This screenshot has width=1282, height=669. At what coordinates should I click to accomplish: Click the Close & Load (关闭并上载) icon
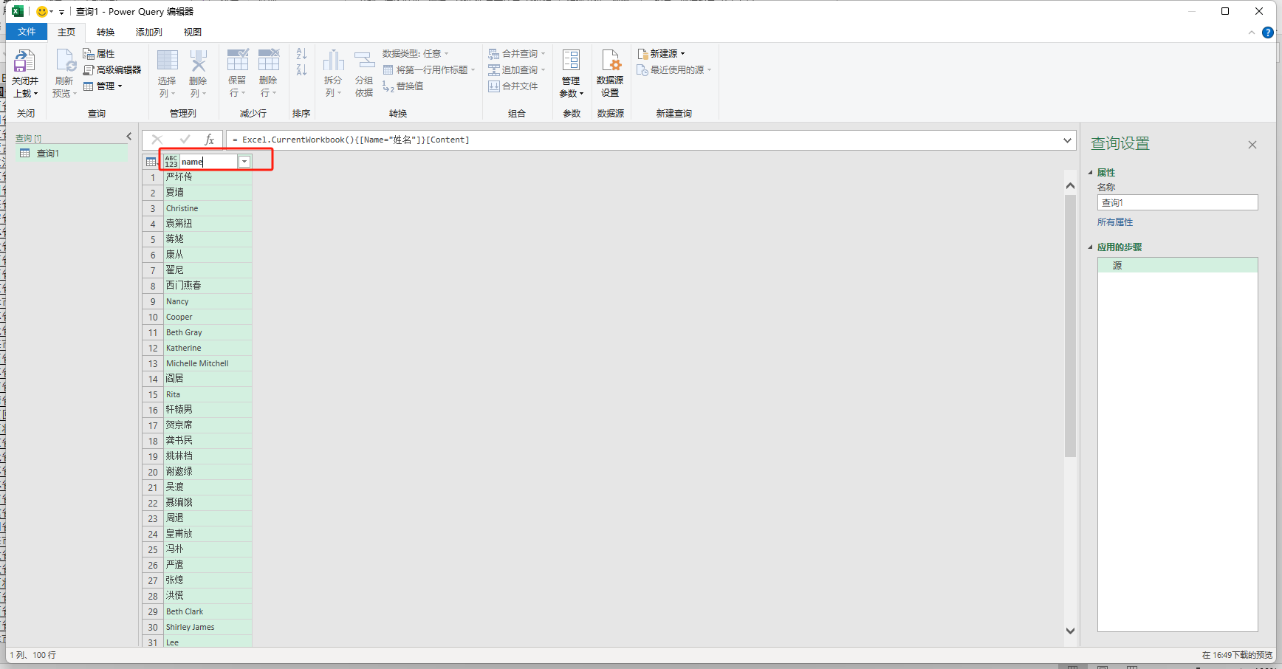click(x=24, y=62)
